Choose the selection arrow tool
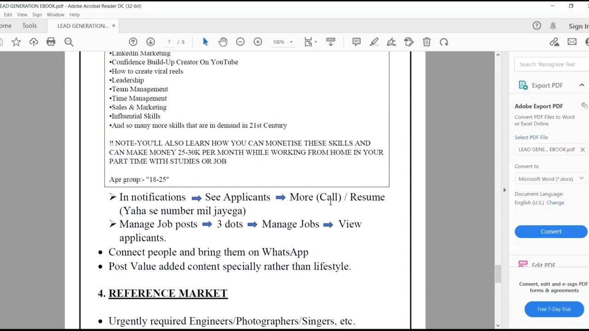This screenshot has height=331, width=589. point(205,42)
